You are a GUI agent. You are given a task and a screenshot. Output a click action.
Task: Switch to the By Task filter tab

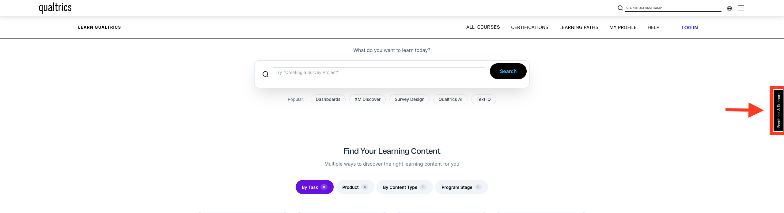[x=314, y=187]
